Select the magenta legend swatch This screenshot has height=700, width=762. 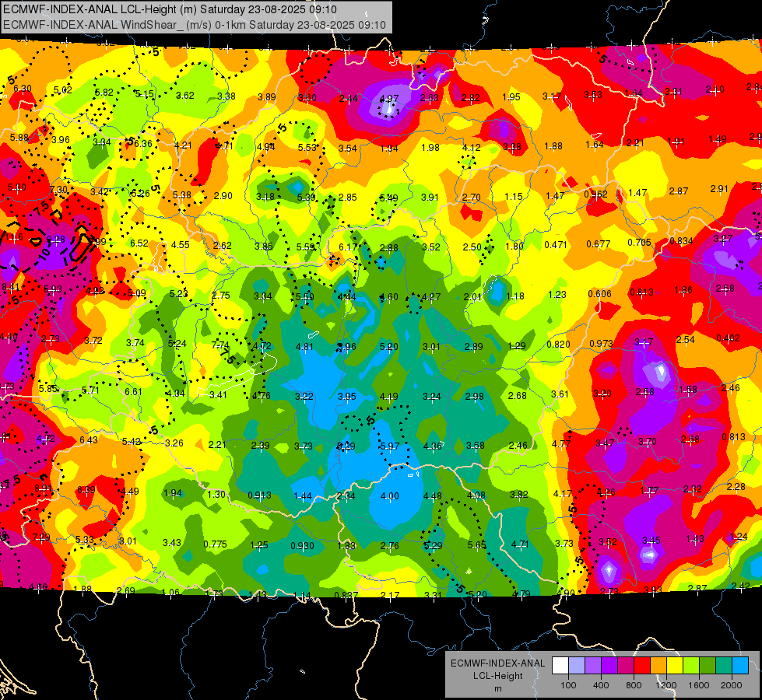pyautogui.click(x=626, y=666)
